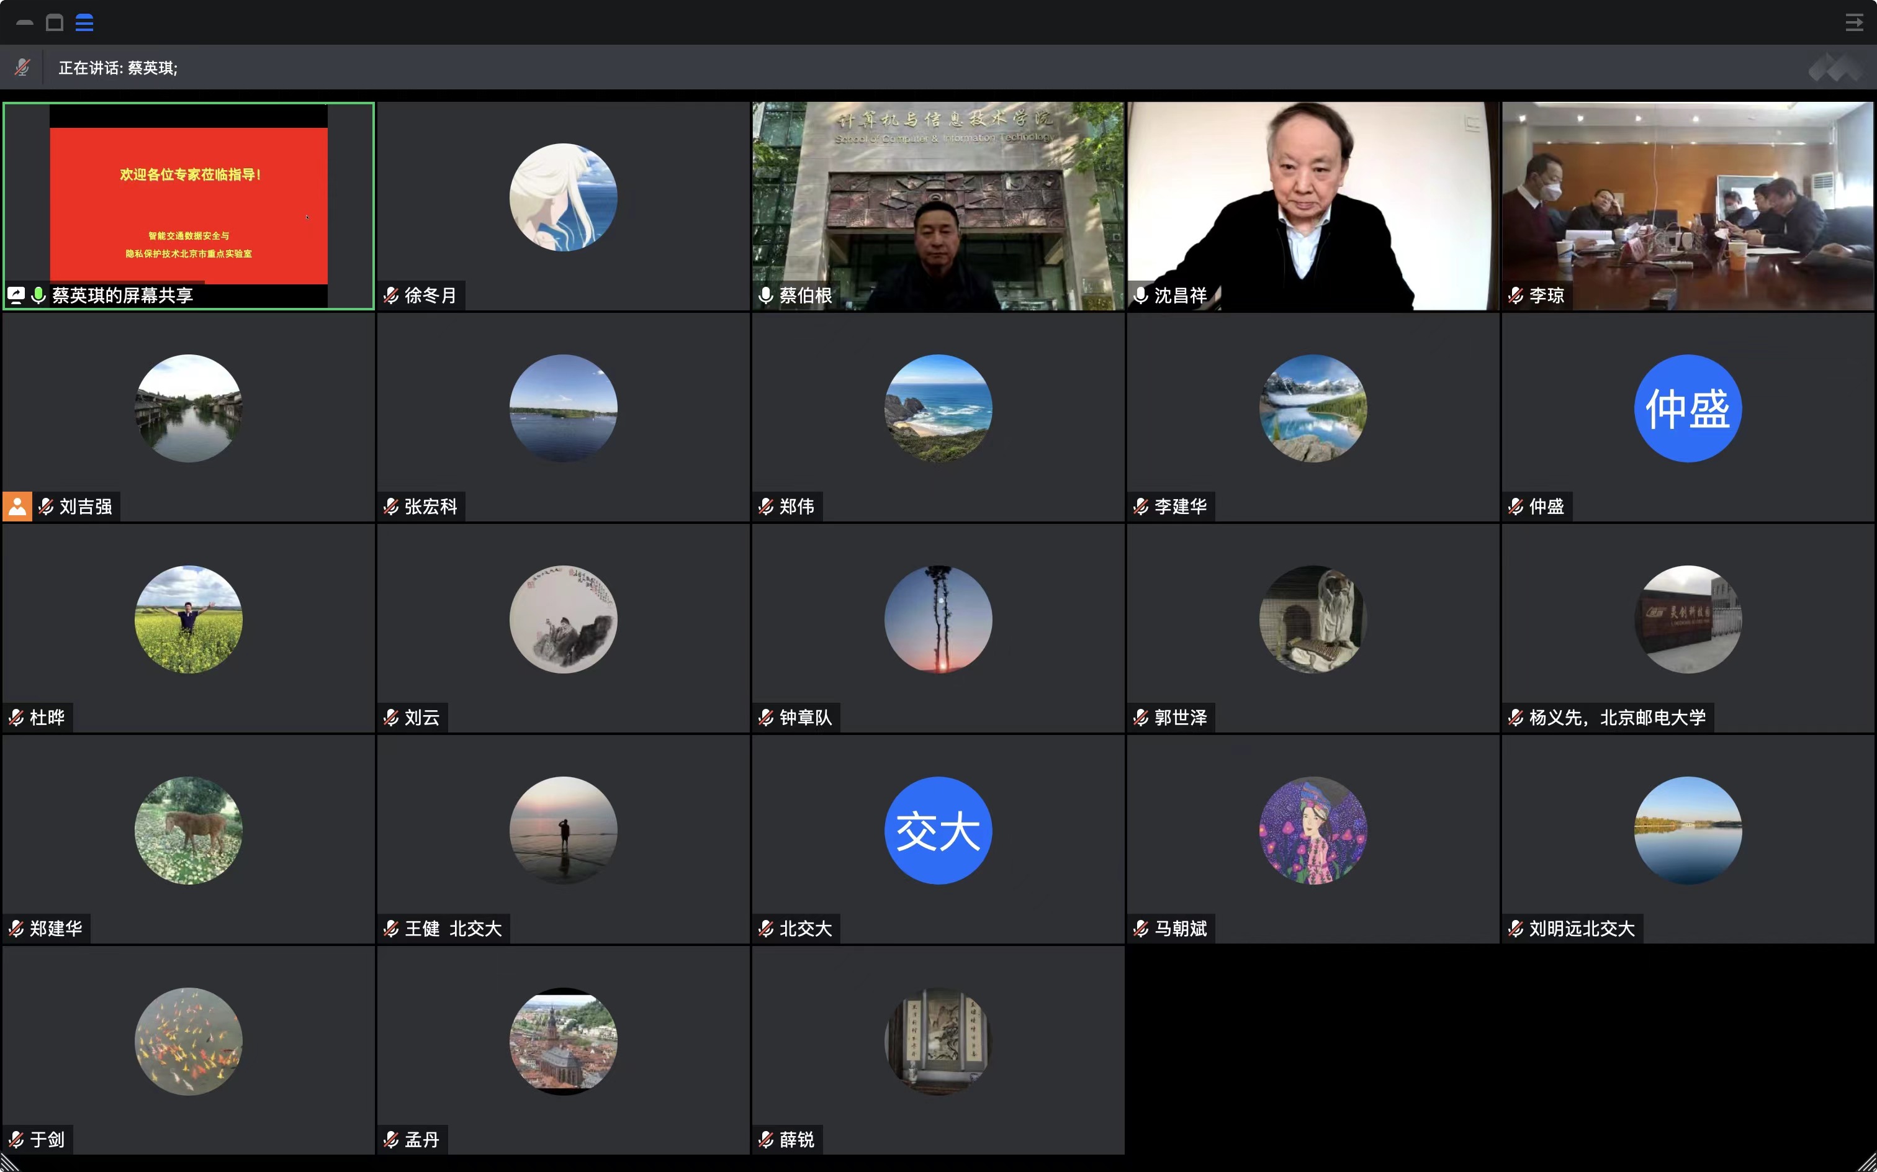Click the muted mic icon beside 徐冬月
Image resolution: width=1877 pixels, height=1172 pixels.
pos(392,295)
